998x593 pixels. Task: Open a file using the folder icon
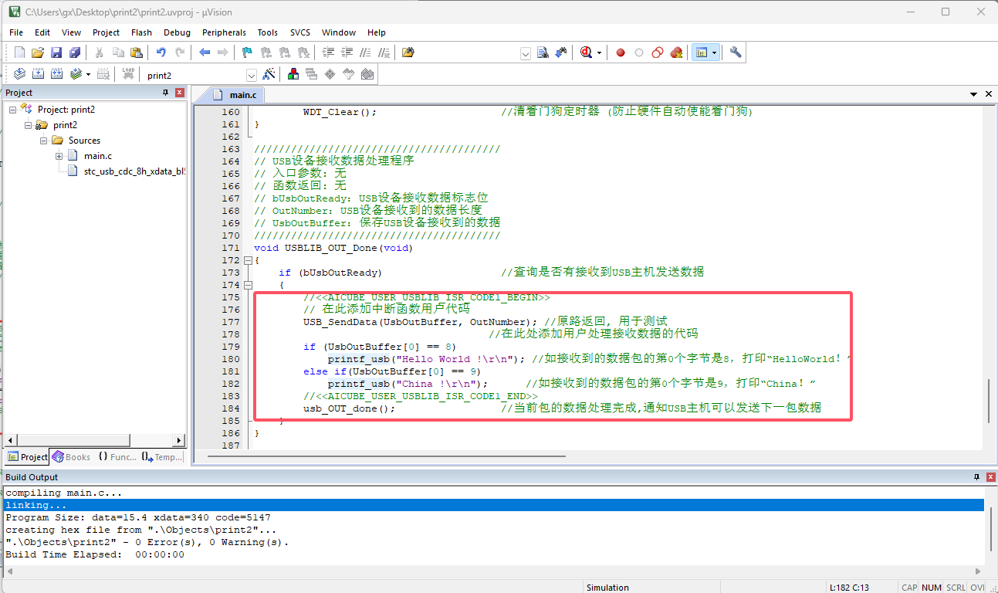pyautogui.click(x=38, y=53)
